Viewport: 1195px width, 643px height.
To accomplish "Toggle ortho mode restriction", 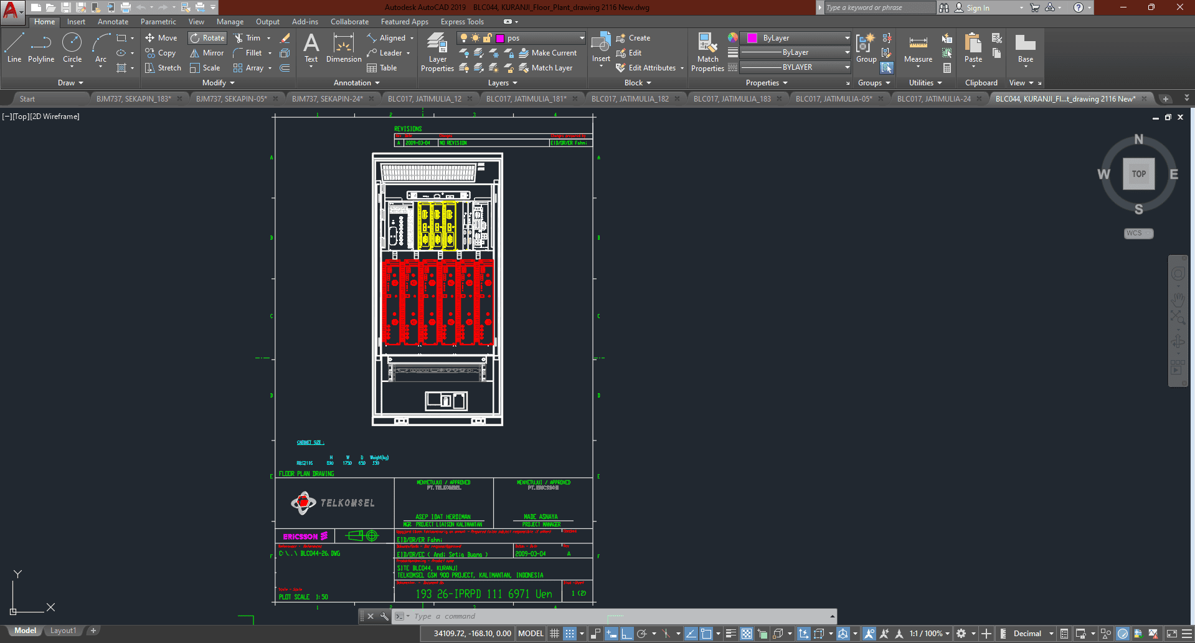I will [626, 634].
